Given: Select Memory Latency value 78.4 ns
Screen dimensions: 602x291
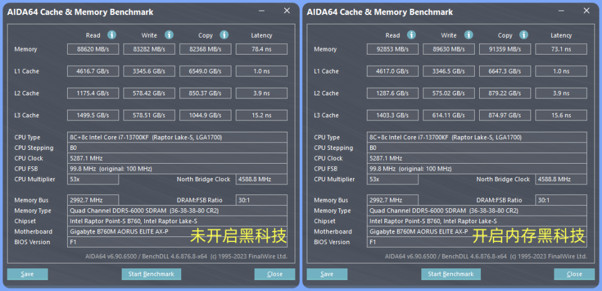Looking at the screenshot, I should [261, 49].
